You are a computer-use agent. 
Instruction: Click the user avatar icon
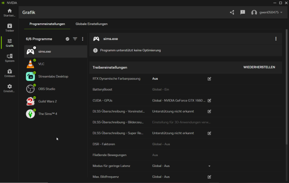click(x=254, y=12)
